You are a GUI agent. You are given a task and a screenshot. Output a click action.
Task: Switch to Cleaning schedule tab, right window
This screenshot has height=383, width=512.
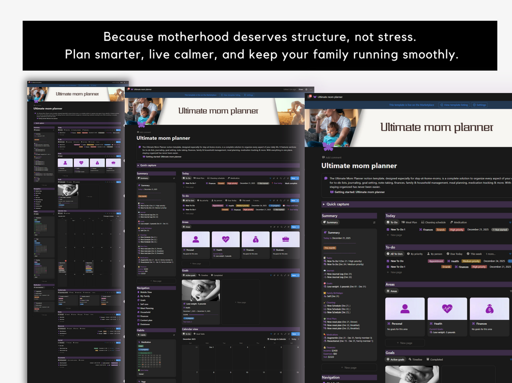tap(434, 223)
